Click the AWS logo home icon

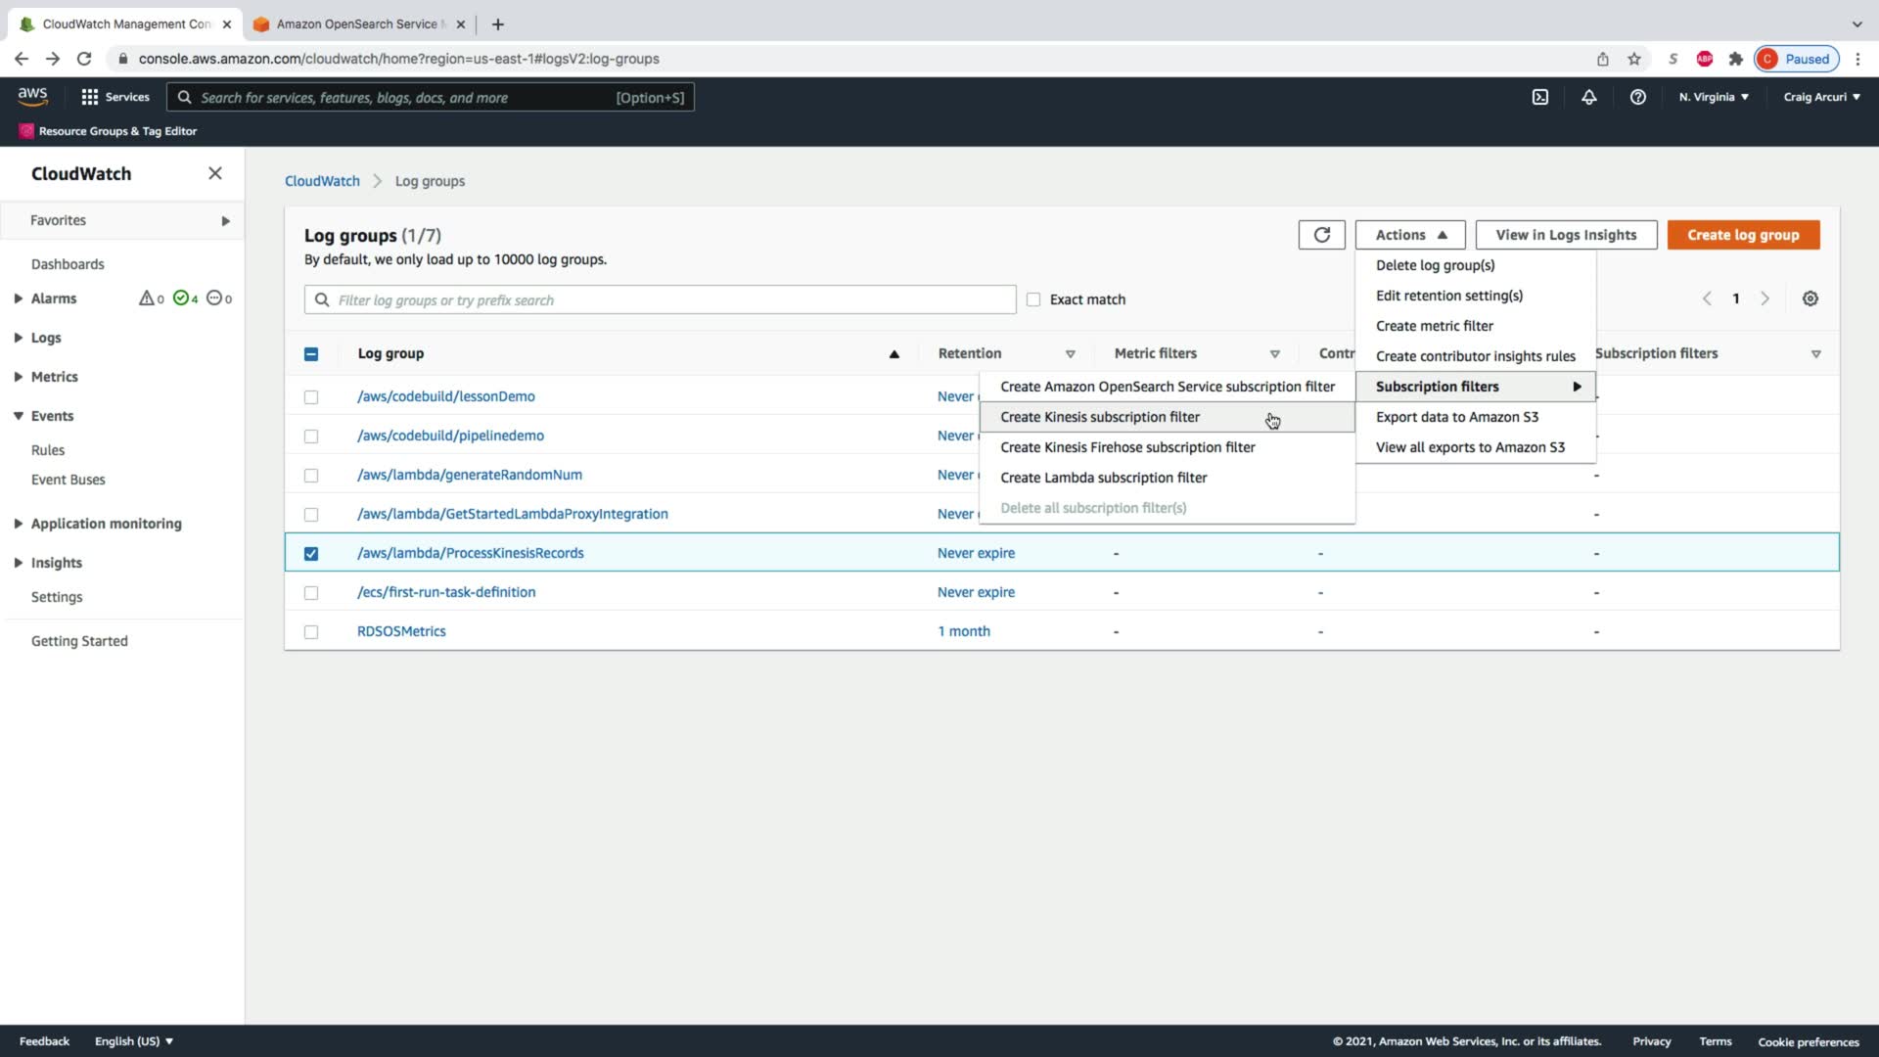[32, 96]
